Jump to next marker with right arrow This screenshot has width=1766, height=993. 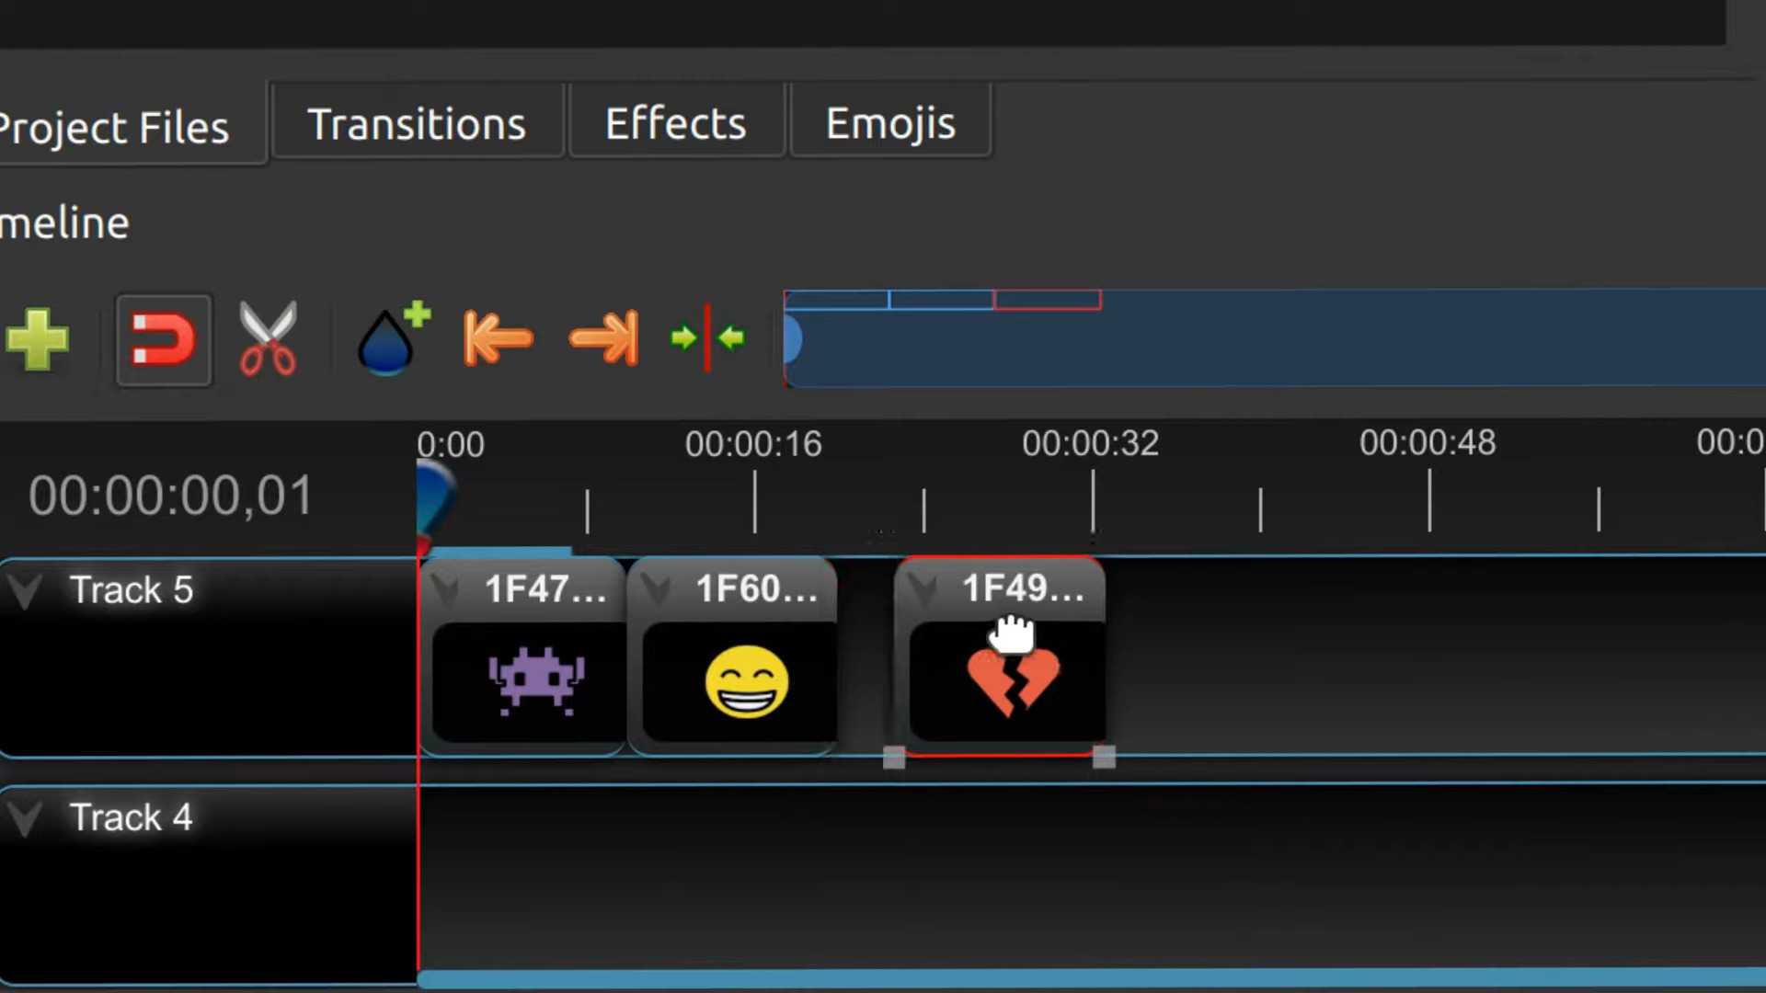tap(604, 338)
